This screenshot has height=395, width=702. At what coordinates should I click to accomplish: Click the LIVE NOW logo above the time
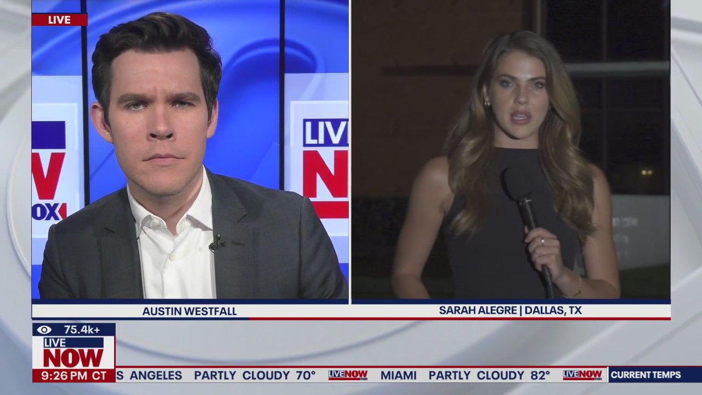click(73, 353)
